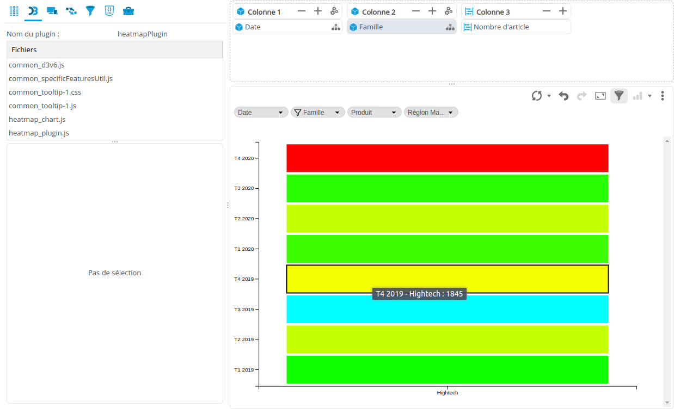Click the blue toolbox icon
Screen dimensions: 674x414
pyautogui.click(x=128, y=11)
